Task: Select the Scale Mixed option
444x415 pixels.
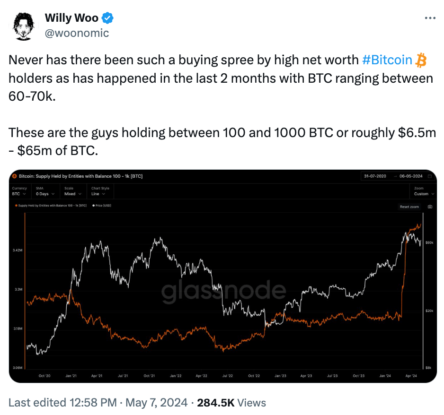Action: point(72,194)
